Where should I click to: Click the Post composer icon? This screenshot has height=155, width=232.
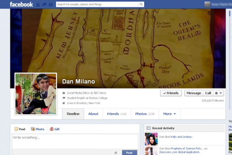[16, 129]
